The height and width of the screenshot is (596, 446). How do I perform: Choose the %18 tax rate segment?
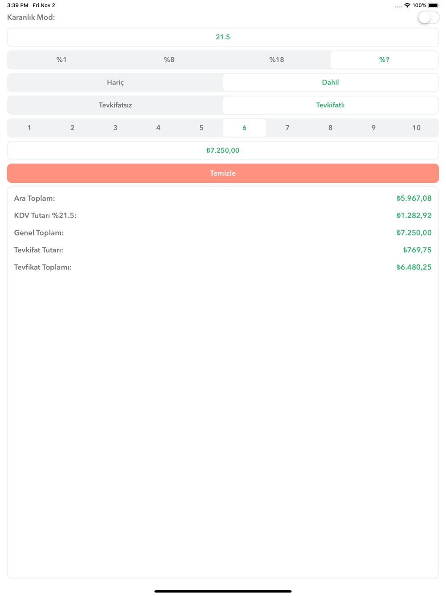[x=277, y=60]
